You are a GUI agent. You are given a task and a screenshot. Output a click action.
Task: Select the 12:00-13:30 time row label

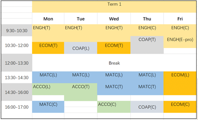[17, 63]
